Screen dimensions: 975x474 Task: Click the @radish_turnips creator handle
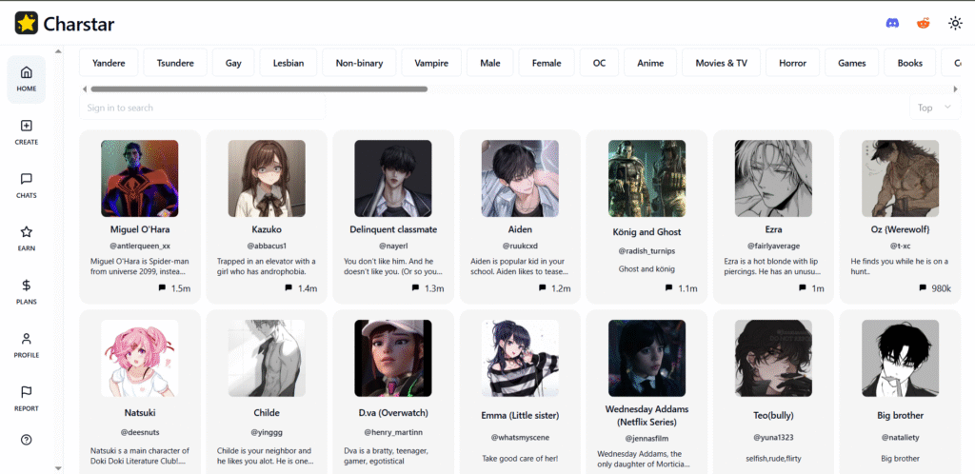click(x=647, y=250)
